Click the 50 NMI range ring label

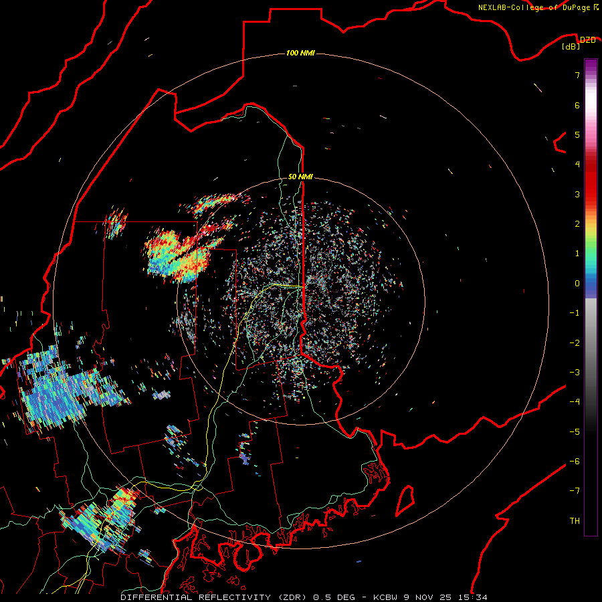(300, 177)
